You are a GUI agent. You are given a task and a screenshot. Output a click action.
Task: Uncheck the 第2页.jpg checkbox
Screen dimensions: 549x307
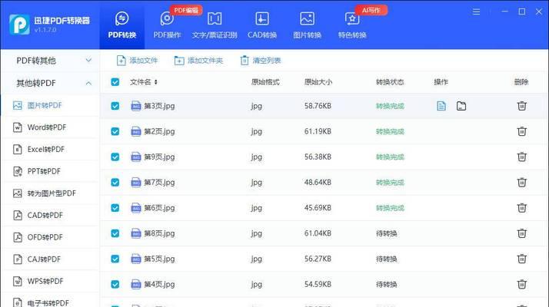pyautogui.click(x=115, y=131)
